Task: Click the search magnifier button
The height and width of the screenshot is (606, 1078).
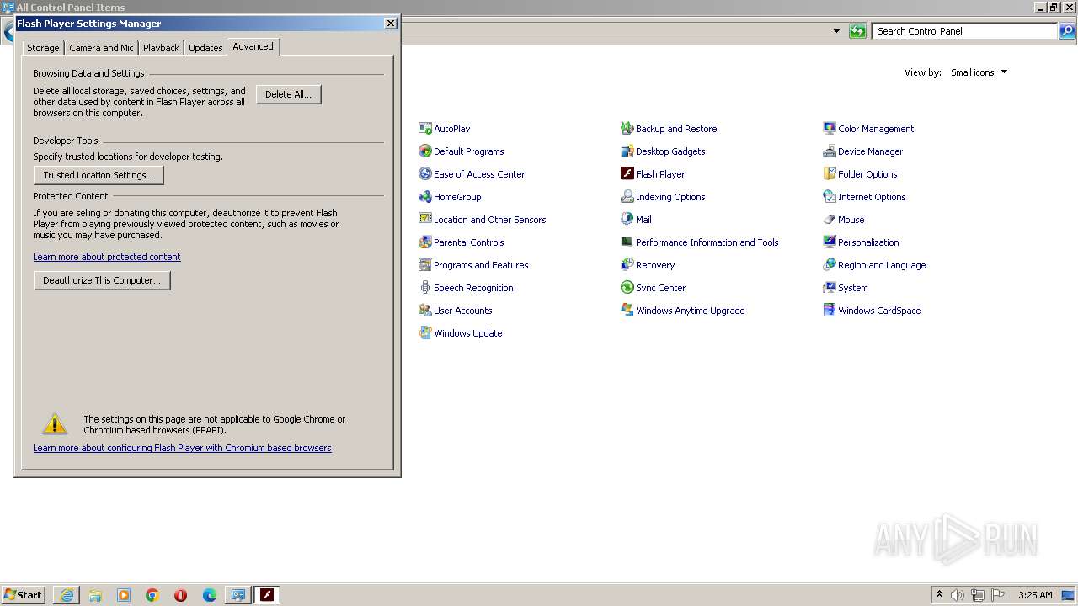Action: 1067,31
